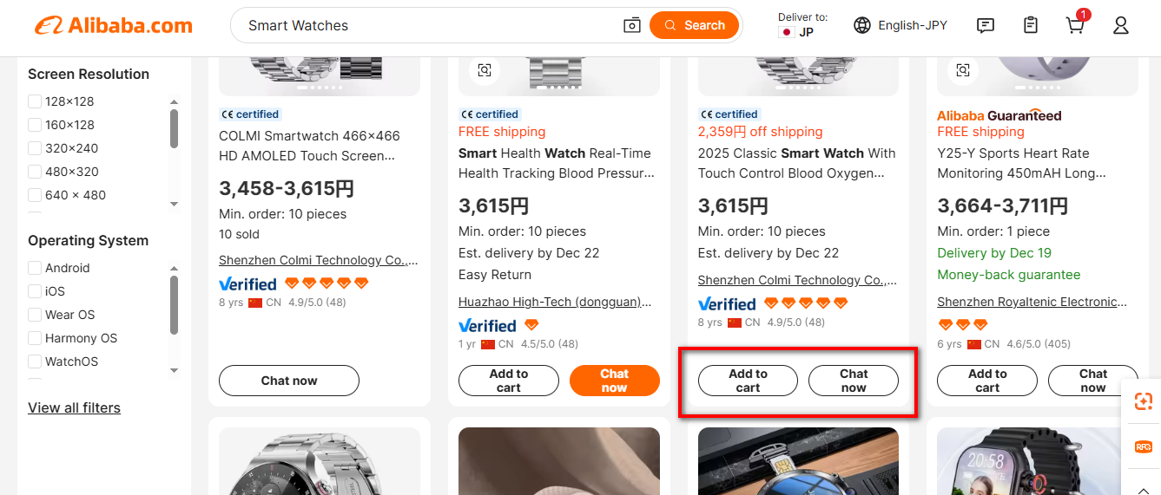Image resolution: width=1161 pixels, height=495 pixels.
Task: Open the messages chat icon
Action: pyautogui.click(x=985, y=25)
